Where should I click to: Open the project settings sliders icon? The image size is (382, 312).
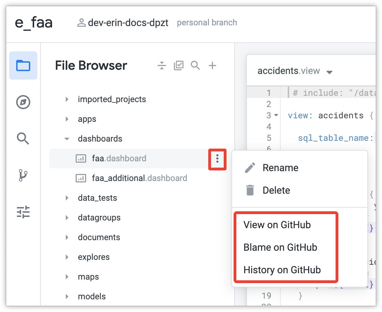click(23, 212)
